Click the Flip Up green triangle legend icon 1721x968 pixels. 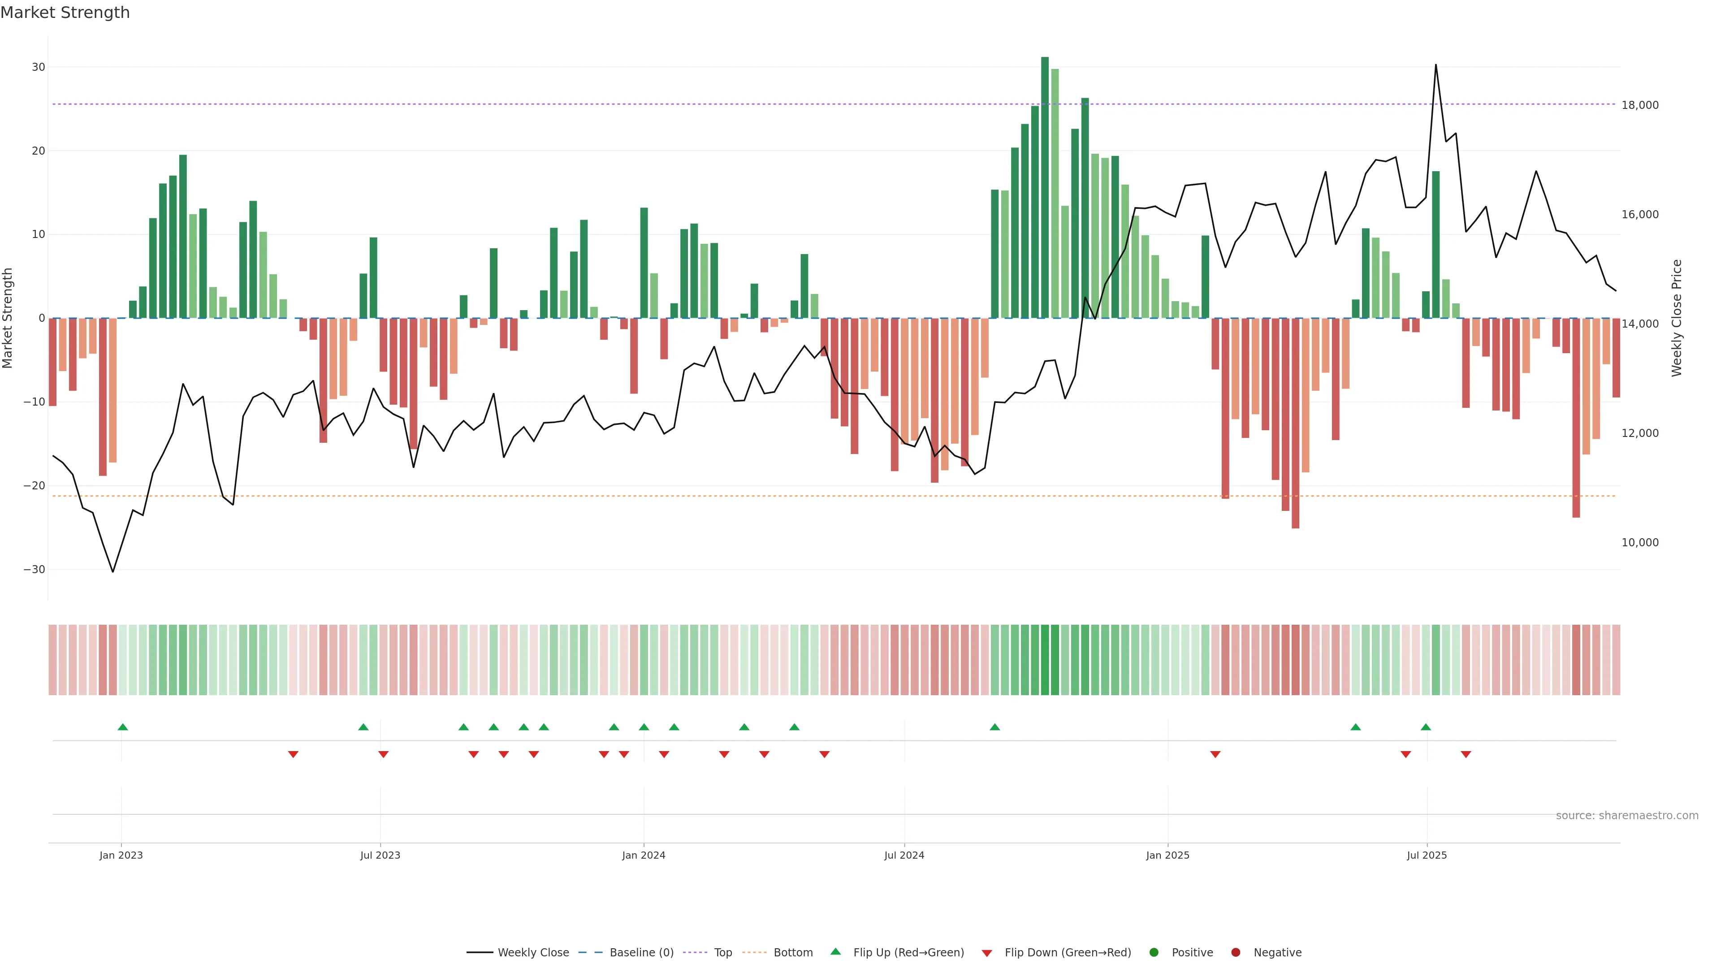point(835,951)
